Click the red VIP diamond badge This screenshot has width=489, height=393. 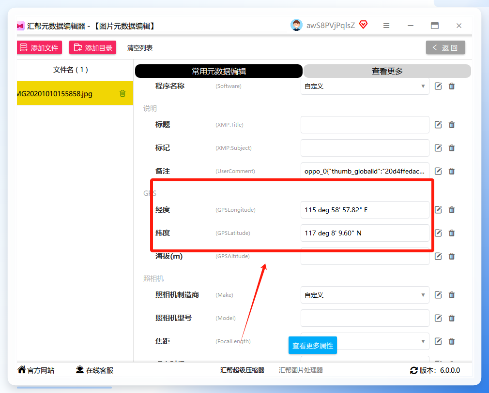tap(363, 25)
